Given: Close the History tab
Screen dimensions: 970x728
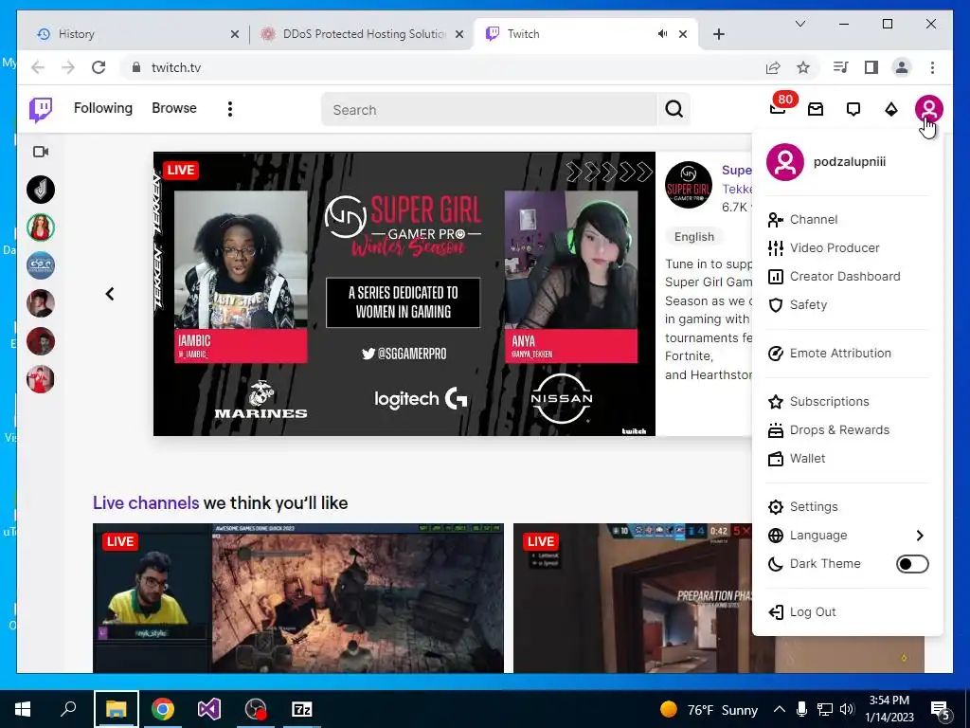Looking at the screenshot, I should pos(235,34).
